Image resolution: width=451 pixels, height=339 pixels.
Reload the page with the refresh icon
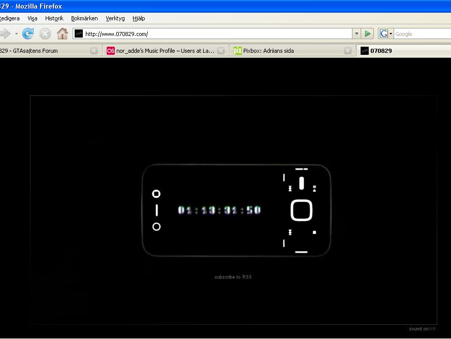(x=28, y=33)
